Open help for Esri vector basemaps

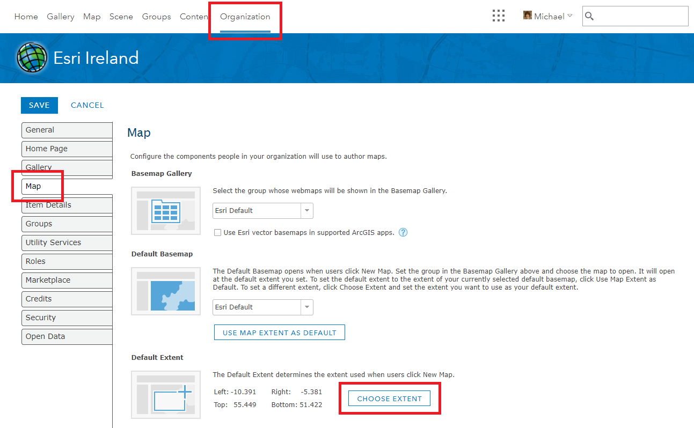tap(404, 232)
